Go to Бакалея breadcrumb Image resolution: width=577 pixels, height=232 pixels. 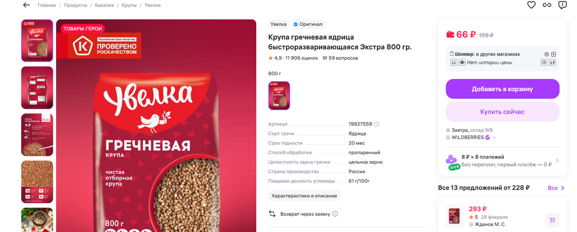(x=104, y=5)
